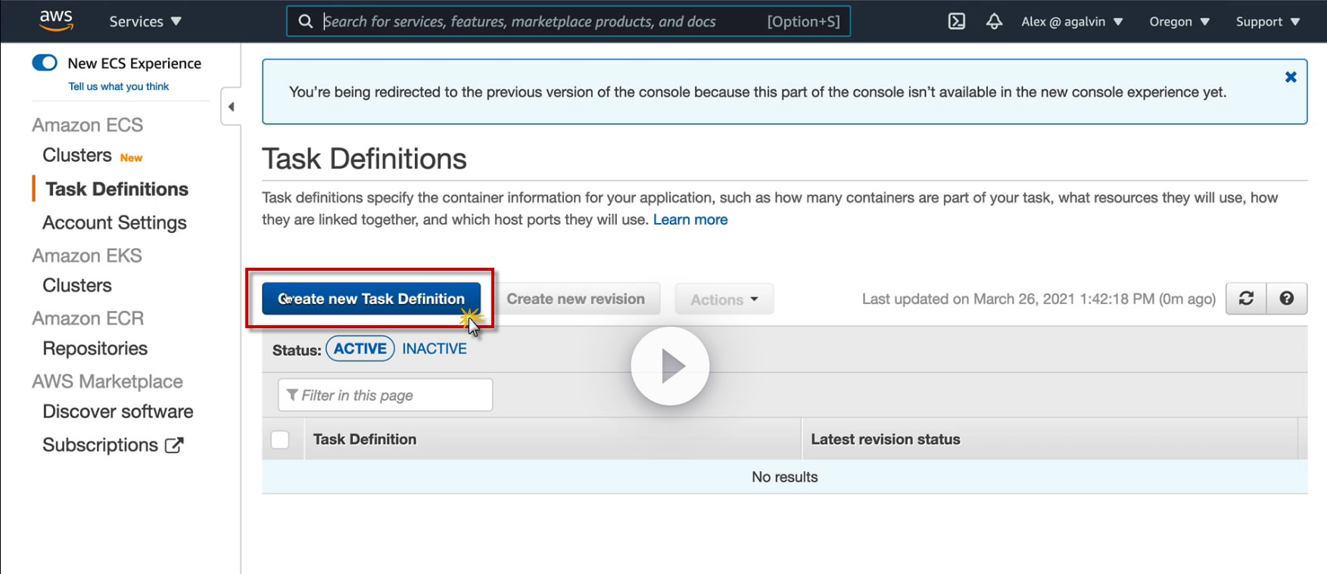Dismiss the redirect notice banner
The width and height of the screenshot is (1327, 574).
point(1291,77)
